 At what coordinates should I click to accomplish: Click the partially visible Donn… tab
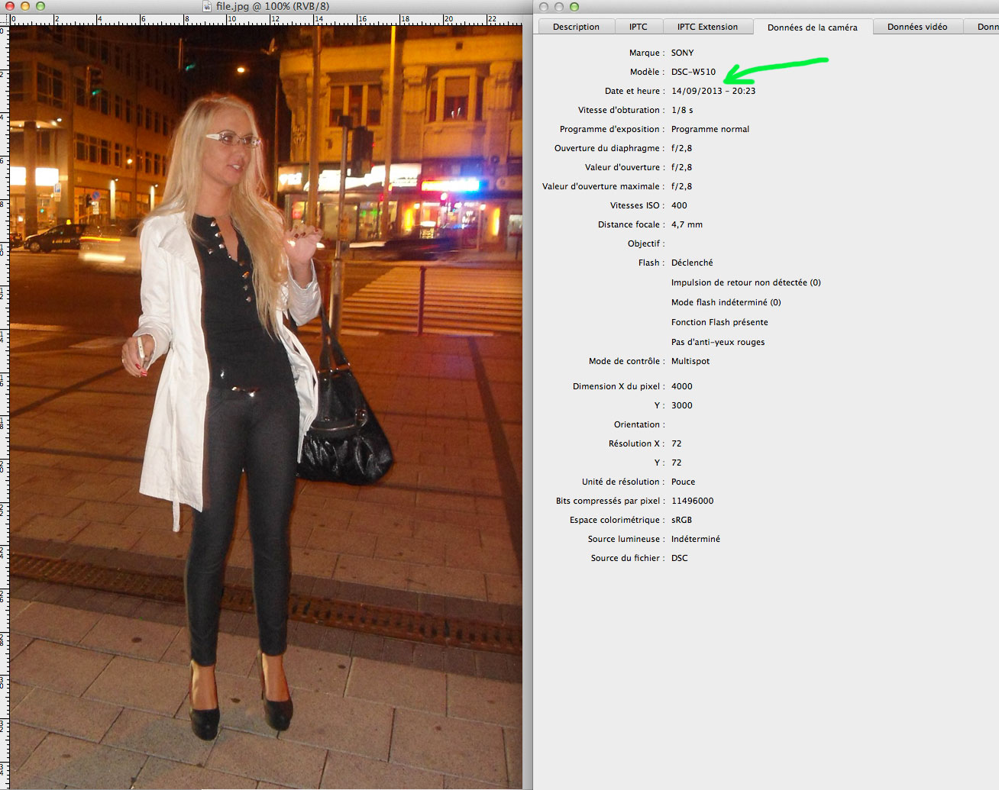pyautogui.click(x=987, y=27)
